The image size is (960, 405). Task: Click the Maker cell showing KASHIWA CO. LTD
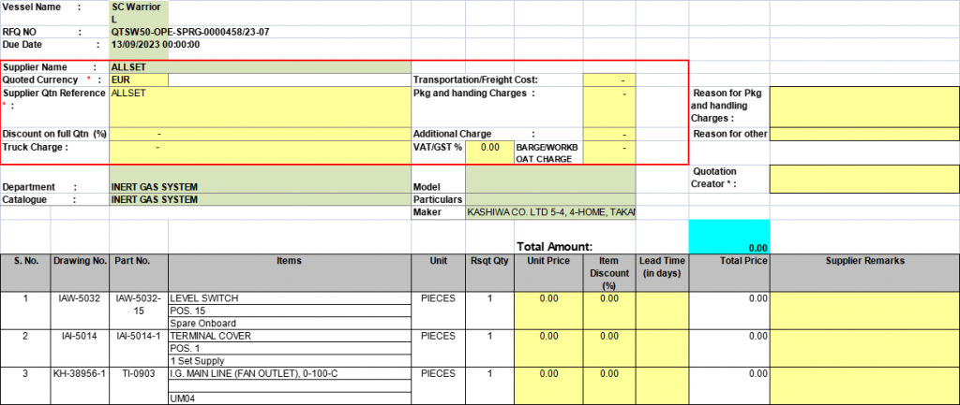point(549,213)
